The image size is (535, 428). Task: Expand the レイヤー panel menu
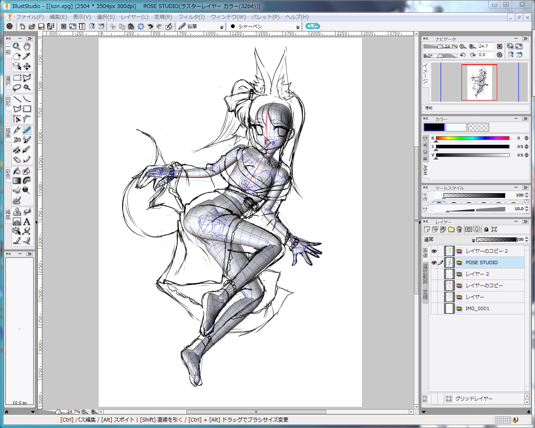coord(426,222)
